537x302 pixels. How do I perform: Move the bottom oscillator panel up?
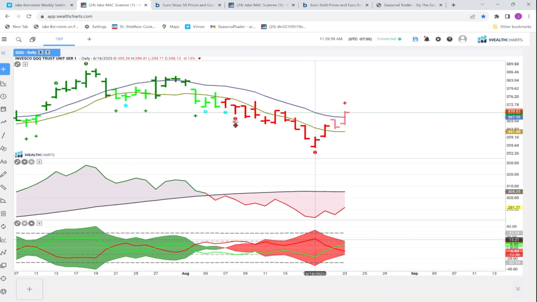click(x=32, y=223)
